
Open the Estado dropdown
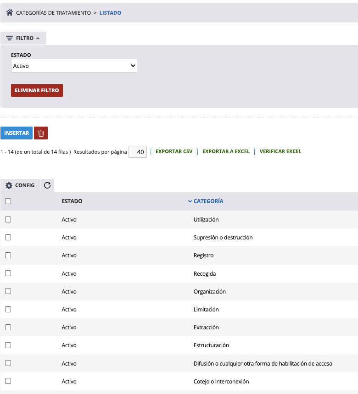74,66
